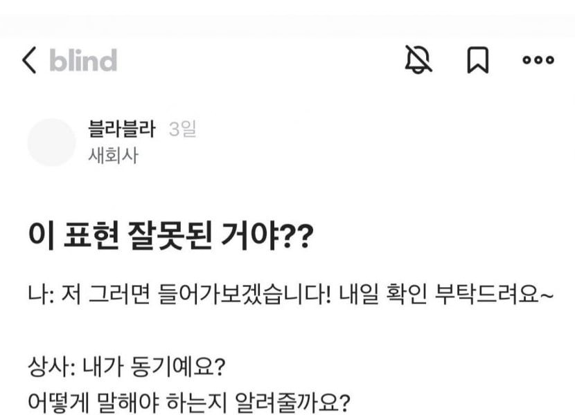Go back using the left chevron arrow

click(x=29, y=61)
